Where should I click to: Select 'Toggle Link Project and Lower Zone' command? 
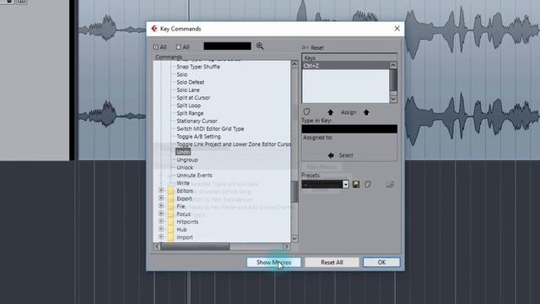234,144
